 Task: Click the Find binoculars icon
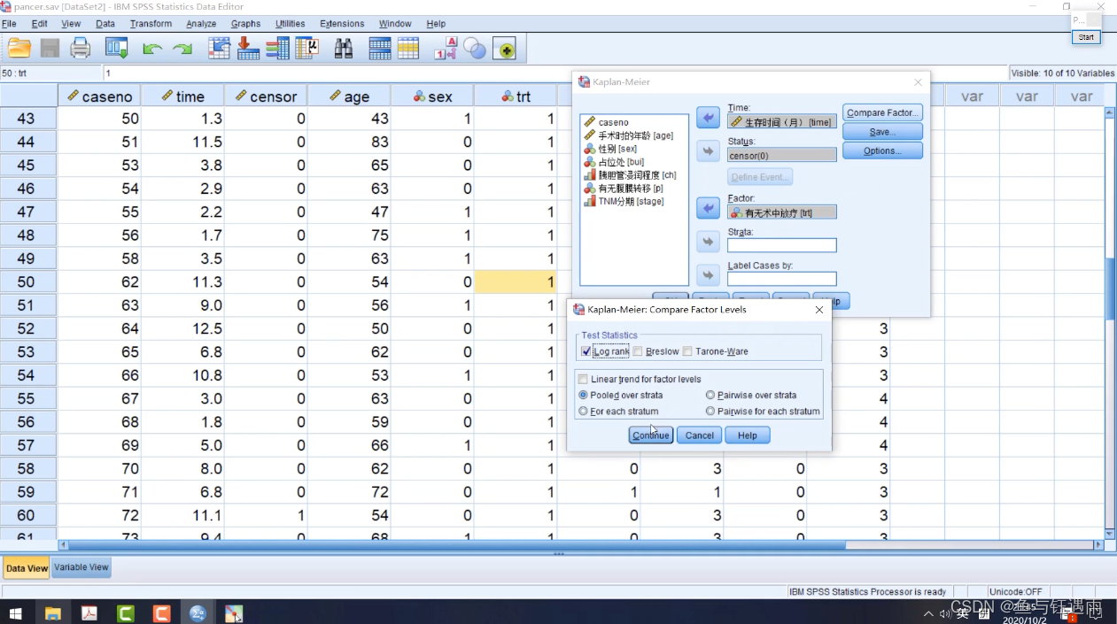coord(343,49)
